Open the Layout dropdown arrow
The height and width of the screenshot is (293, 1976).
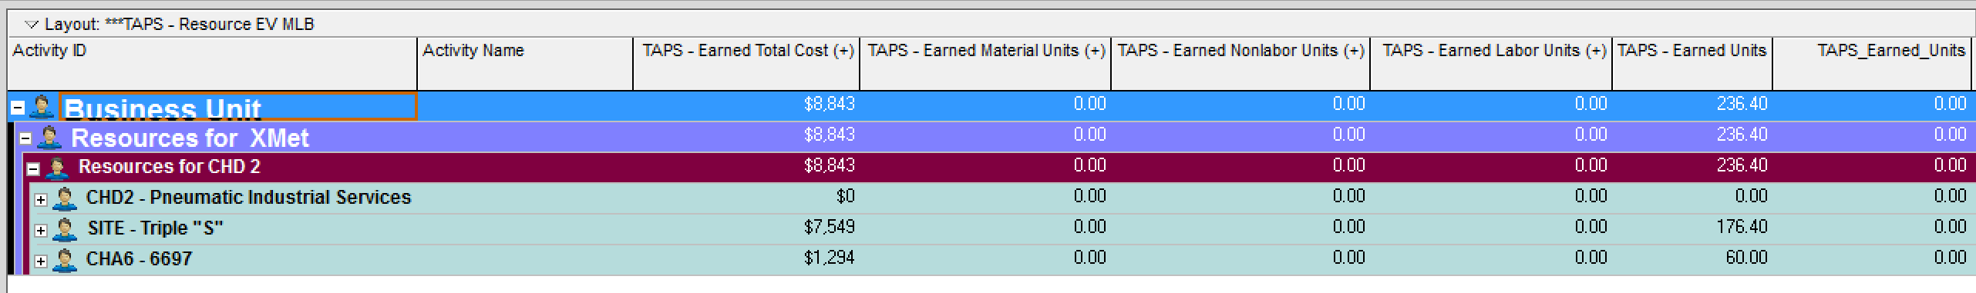click(32, 25)
